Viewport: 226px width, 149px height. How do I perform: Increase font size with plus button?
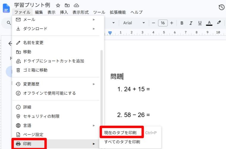pos(172,23)
